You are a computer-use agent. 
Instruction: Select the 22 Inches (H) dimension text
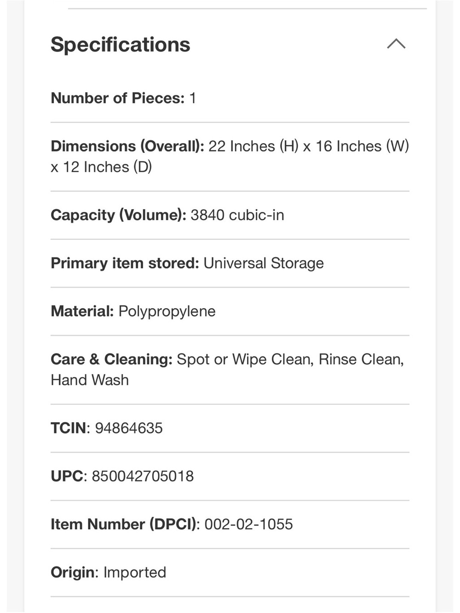click(253, 146)
